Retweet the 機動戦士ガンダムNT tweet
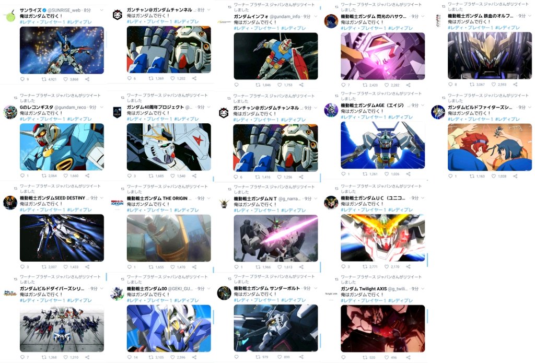535x363 pixels. 258,267
